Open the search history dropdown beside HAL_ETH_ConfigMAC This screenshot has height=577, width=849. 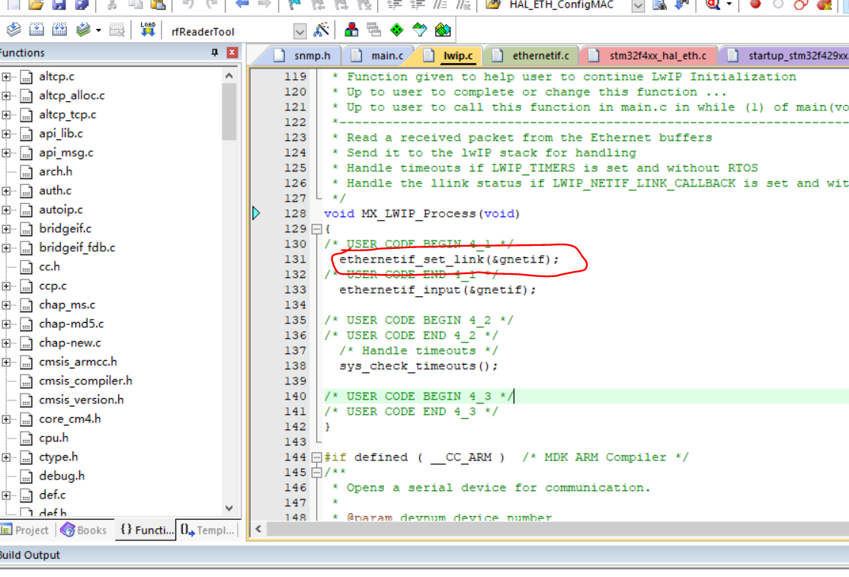638,8
